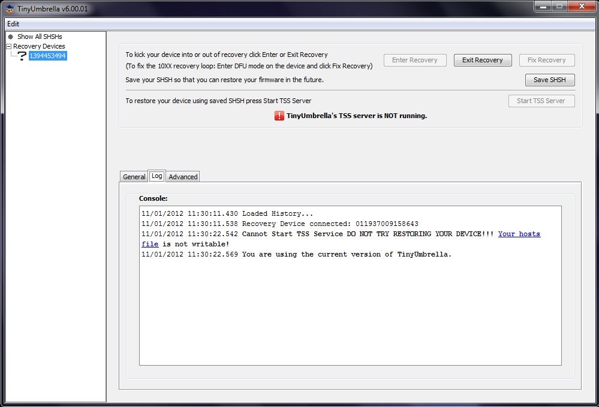Click the 'Loaded History...' log line

click(x=227, y=214)
